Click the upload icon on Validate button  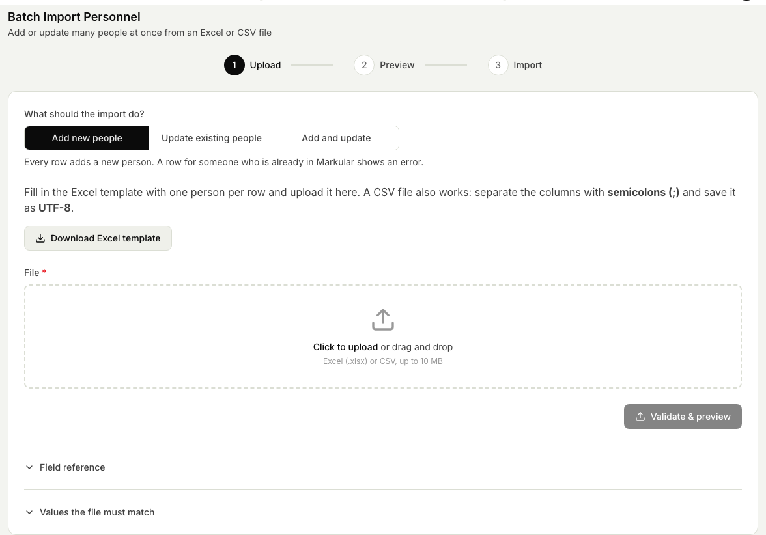coord(640,417)
